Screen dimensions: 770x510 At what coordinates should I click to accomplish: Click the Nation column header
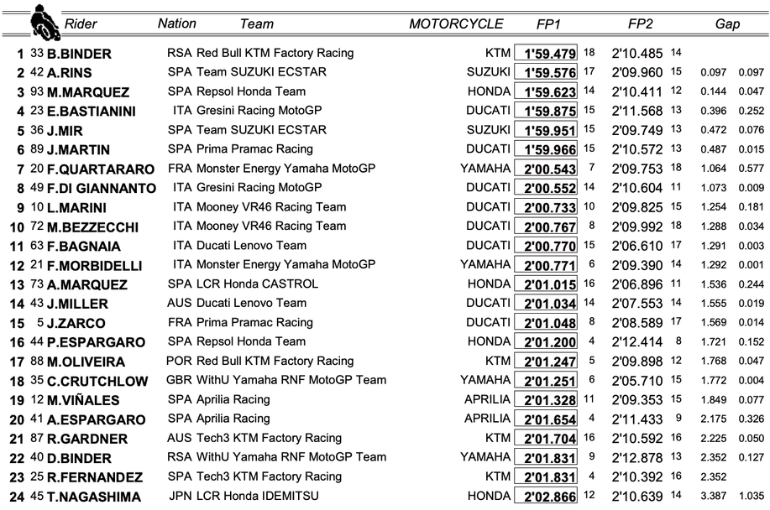click(x=176, y=23)
